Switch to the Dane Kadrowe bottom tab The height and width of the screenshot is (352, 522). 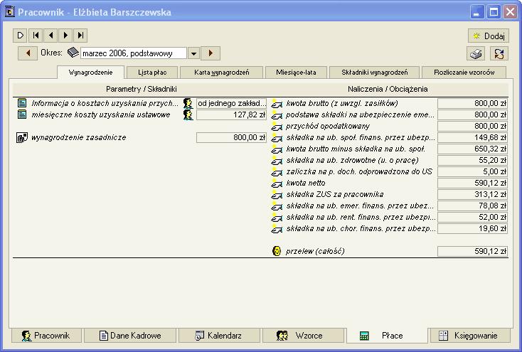(130, 336)
